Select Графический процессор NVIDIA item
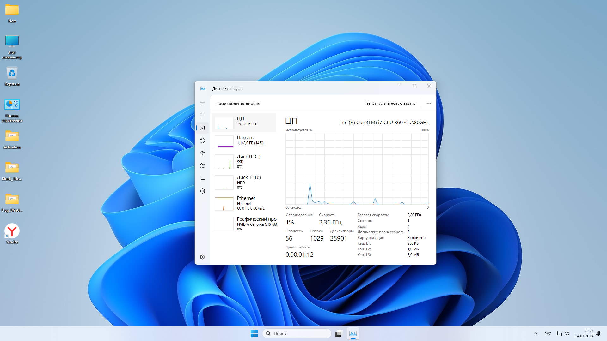The image size is (607, 341). (244, 224)
